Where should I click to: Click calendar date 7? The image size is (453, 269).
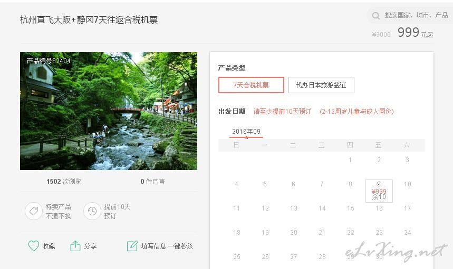pyautogui.click(x=322, y=184)
